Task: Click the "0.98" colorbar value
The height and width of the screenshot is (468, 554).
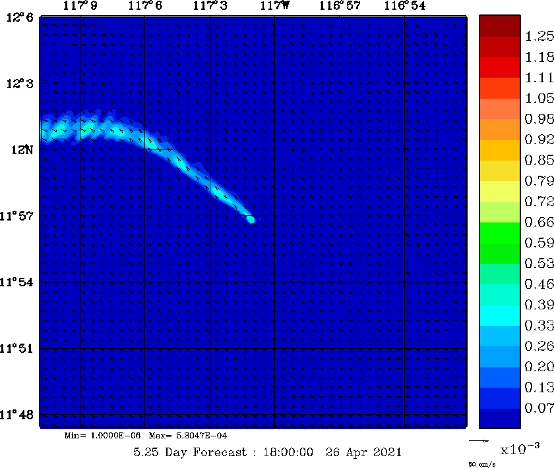Action: (x=539, y=119)
